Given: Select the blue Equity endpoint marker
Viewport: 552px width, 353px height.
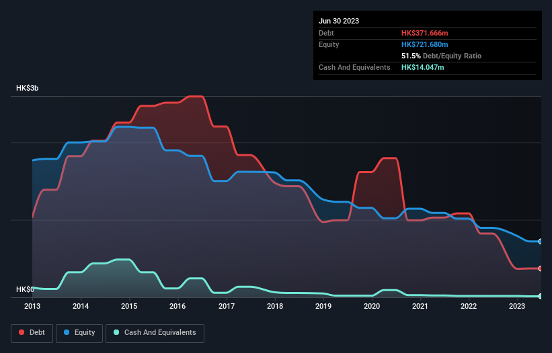Looking at the screenshot, I should (541, 242).
